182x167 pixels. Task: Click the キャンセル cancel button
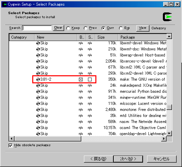(162, 159)
